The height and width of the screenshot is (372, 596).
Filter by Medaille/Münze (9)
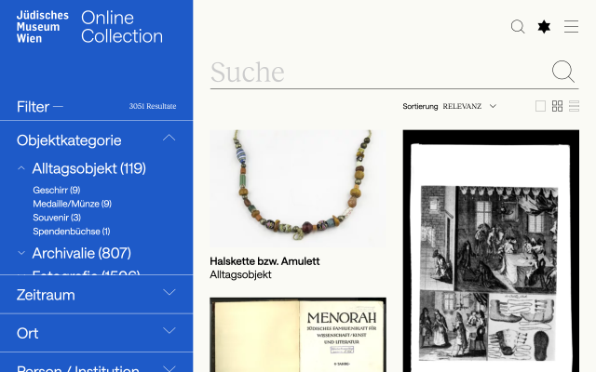pyautogui.click(x=73, y=204)
